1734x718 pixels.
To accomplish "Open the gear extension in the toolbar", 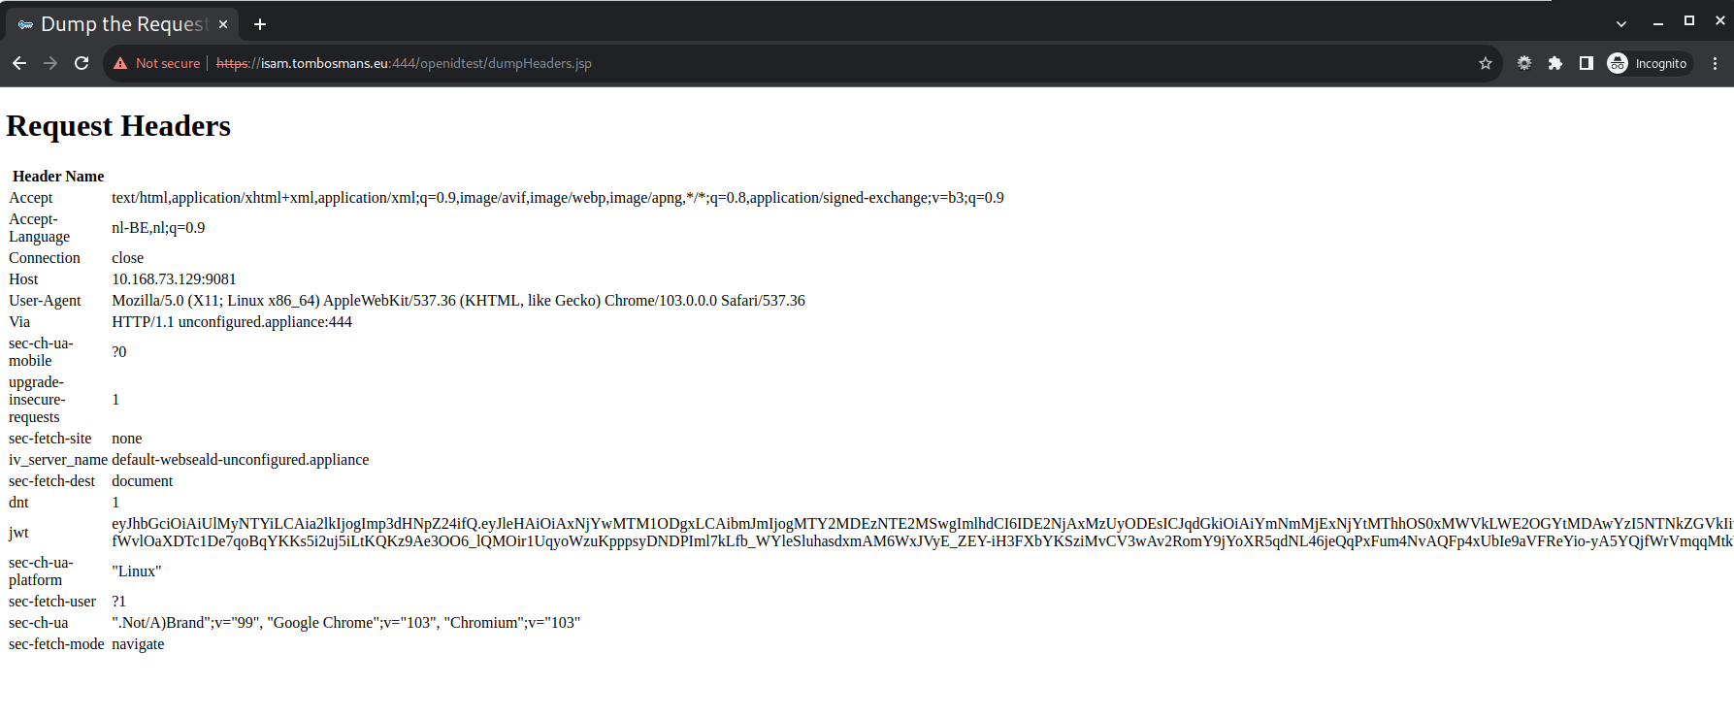I will coord(1524,63).
